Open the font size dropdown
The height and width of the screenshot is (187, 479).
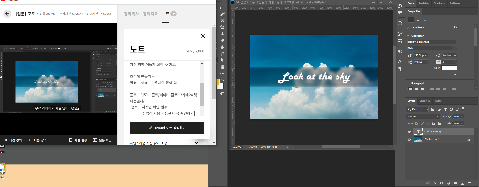[426, 55]
